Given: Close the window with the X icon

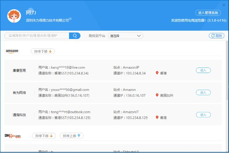Looking at the screenshot, I should [224, 5].
